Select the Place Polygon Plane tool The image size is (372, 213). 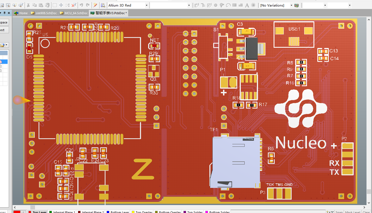point(241,5)
